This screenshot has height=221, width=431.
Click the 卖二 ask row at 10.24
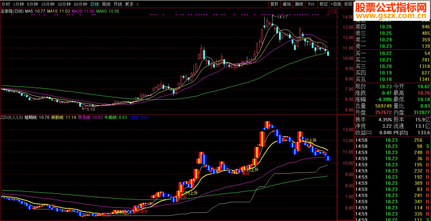coord(392,40)
